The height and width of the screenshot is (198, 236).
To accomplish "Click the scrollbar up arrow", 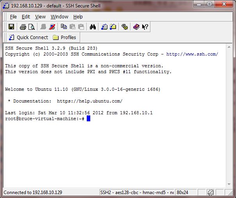I will [229, 47].
